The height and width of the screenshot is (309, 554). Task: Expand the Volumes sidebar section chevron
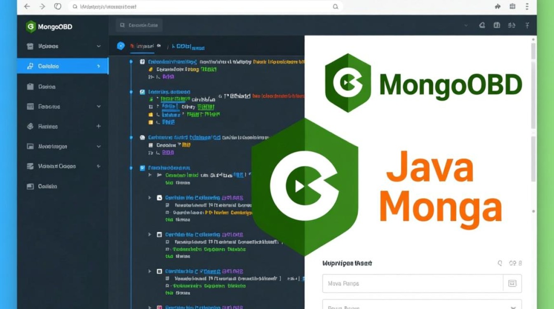(x=98, y=46)
